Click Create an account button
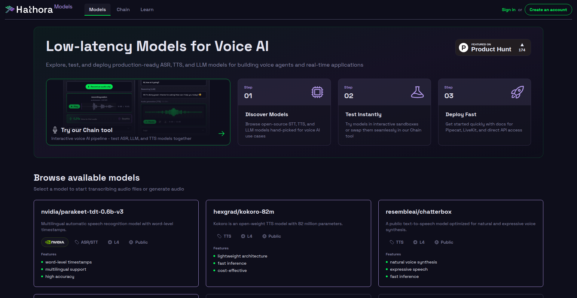 [x=548, y=10]
